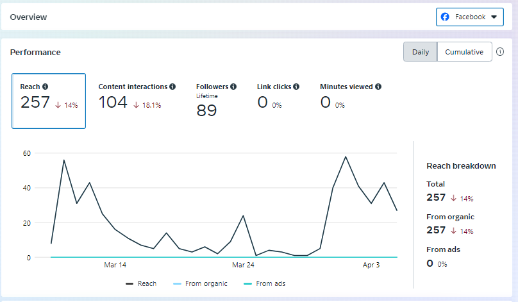Switch chart view to Cumulative
Screen dimensions: 518x302
464,52
